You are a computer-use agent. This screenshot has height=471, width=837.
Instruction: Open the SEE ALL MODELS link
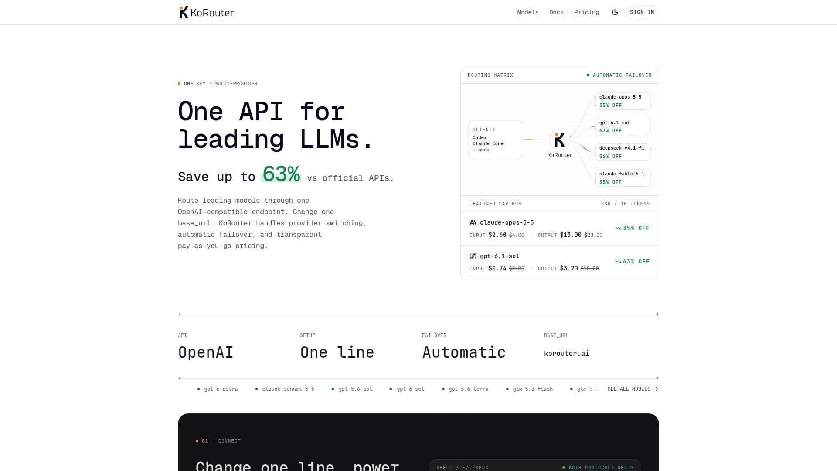[x=633, y=389]
